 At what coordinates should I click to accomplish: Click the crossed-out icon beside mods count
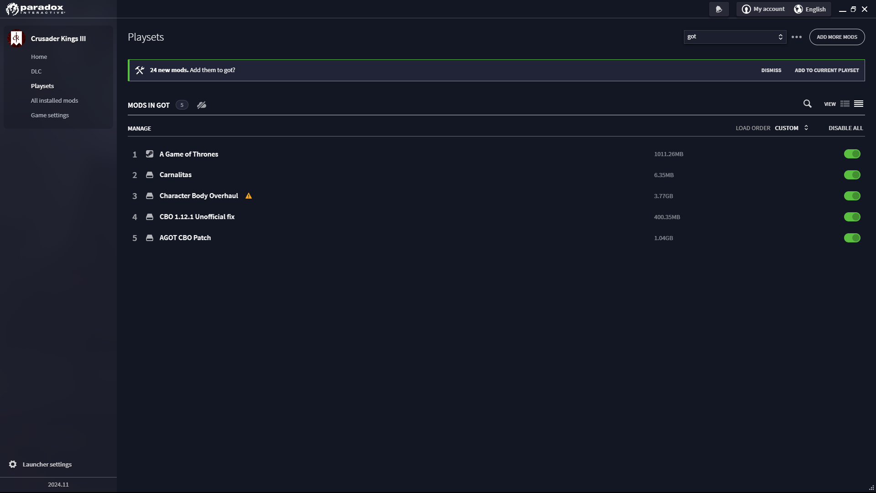[202, 105]
